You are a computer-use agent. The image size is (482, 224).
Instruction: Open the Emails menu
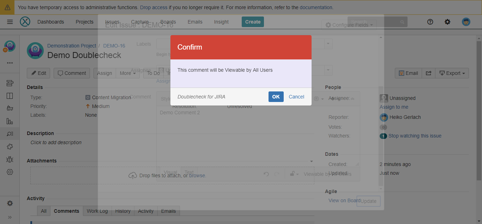point(195,22)
